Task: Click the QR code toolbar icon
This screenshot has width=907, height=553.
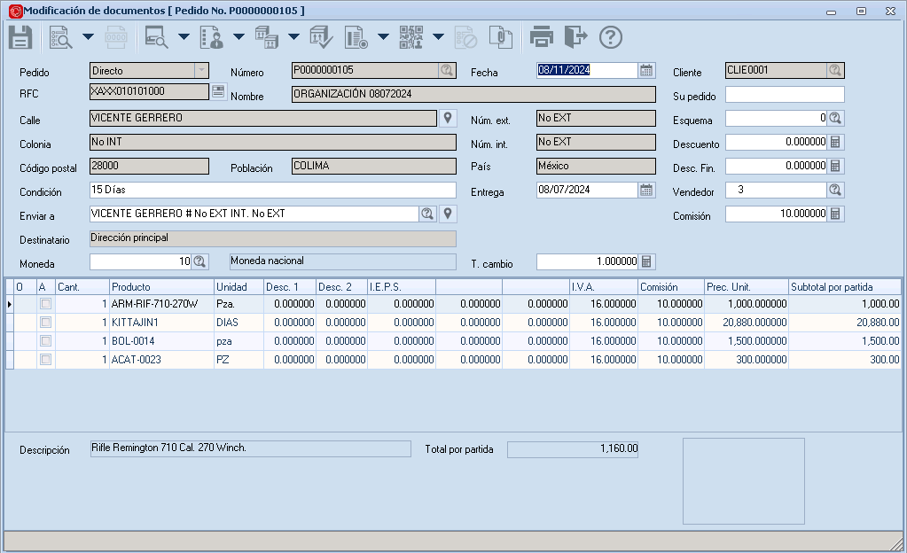Action: [x=410, y=37]
